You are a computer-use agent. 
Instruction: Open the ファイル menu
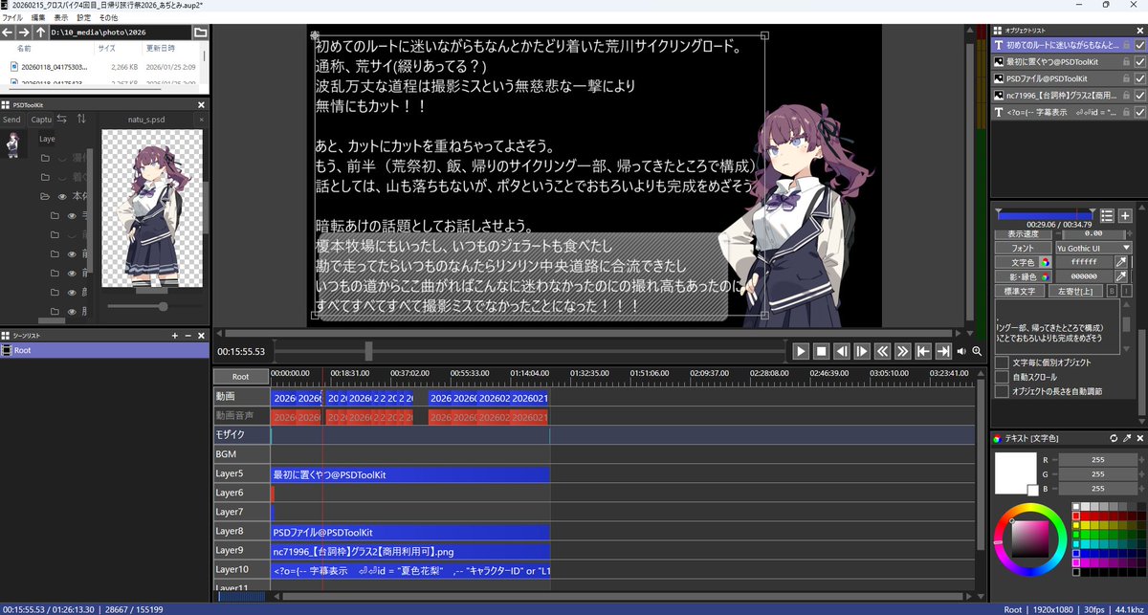click(12, 17)
